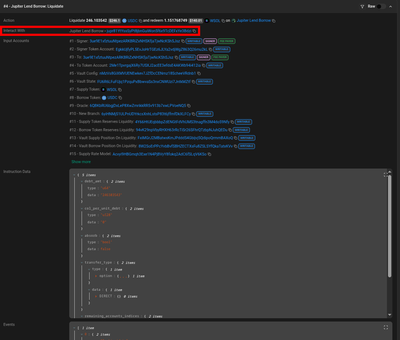Expand Instruction Data panel to fullscreen
The image size is (400, 340).
386,175
